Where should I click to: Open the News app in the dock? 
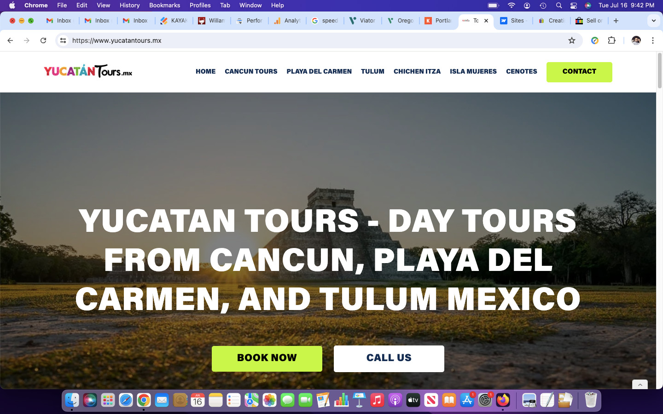tap(431, 400)
